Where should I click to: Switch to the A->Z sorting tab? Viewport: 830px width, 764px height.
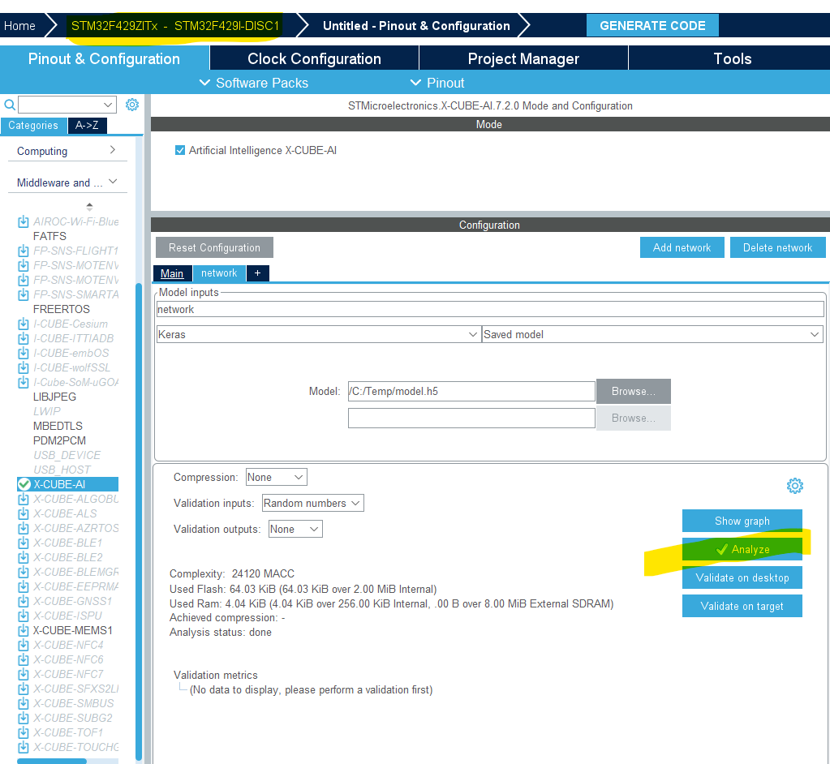(87, 126)
